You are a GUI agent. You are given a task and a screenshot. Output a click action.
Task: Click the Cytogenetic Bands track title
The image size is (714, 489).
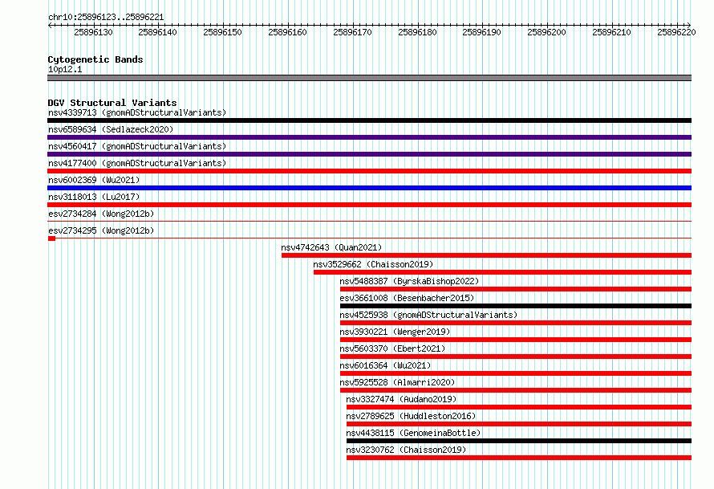point(95,59)
